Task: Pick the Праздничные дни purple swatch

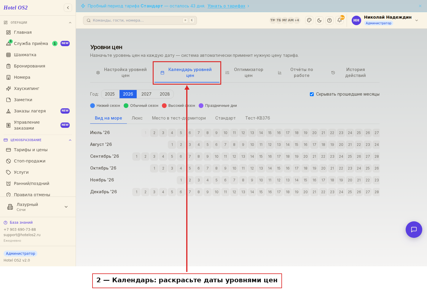Action: tap(201, 106)
